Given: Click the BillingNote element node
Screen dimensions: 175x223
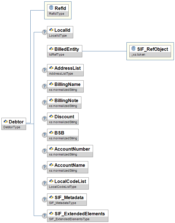Looking at the screenshot, I should click(66, 100).
